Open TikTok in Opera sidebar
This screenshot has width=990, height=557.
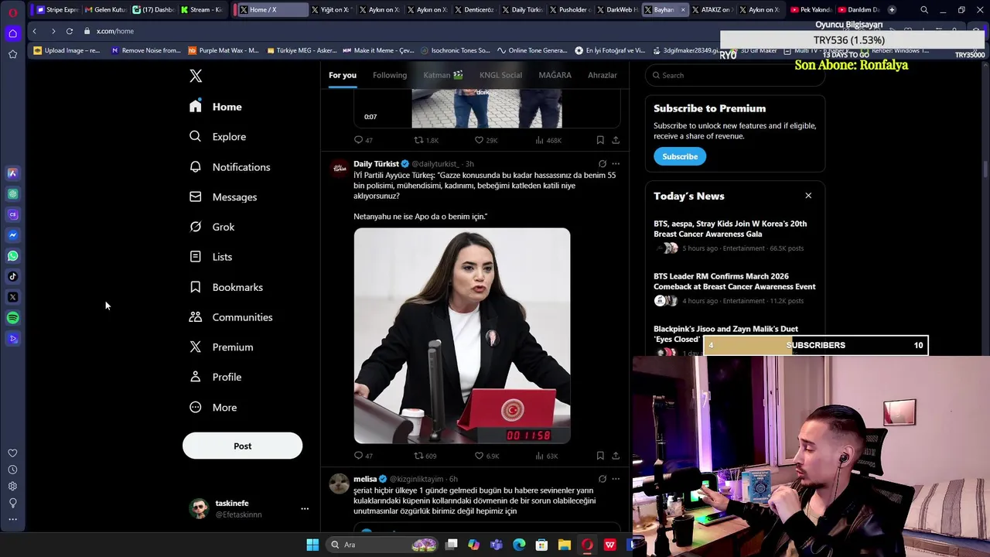click(x=12, y=276)
